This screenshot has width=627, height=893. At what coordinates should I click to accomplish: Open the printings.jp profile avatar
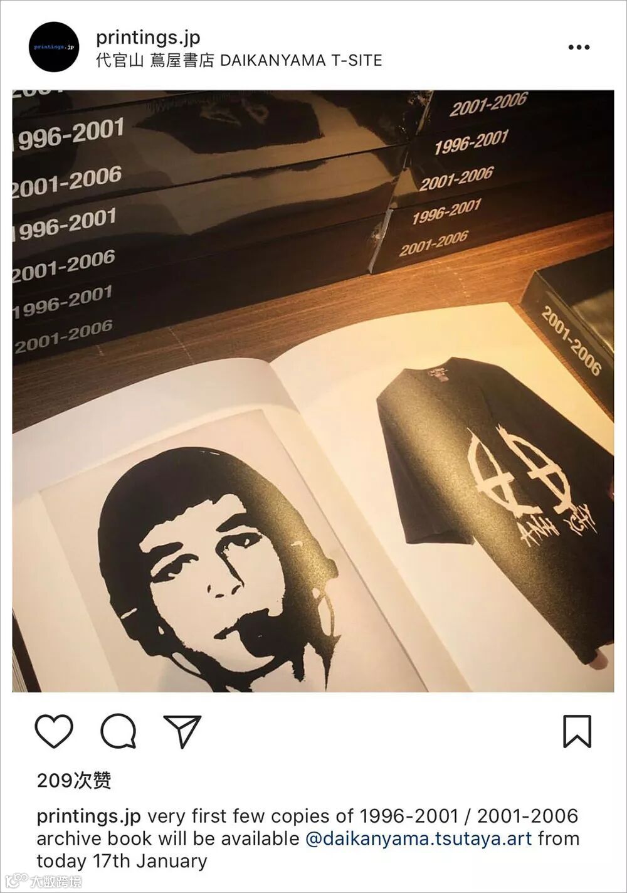(x=54, y=46)
